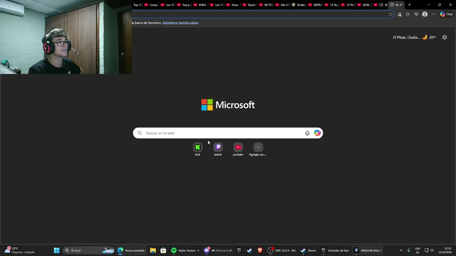The image size is (456, 256).
Task: Switch to the Mis 20 tab
Action: (282, 5)
